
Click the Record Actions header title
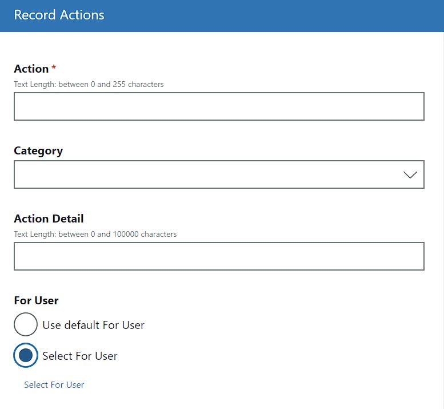pyautogui.click(x=59, y=15)
